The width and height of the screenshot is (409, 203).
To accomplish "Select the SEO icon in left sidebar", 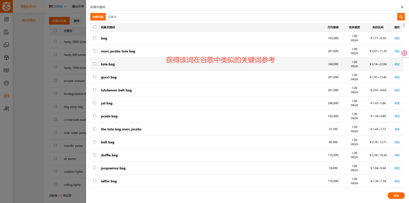I will coord(6,96).
